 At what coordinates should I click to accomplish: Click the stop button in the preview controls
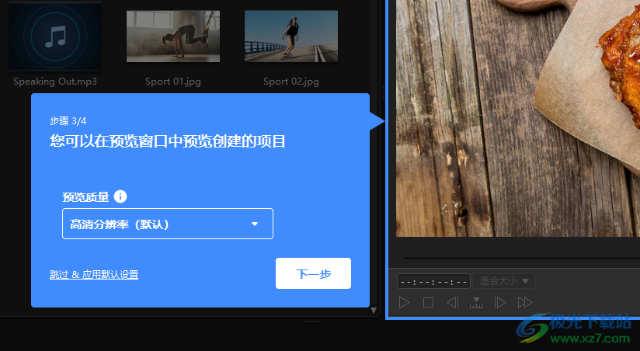click(428, 302)
